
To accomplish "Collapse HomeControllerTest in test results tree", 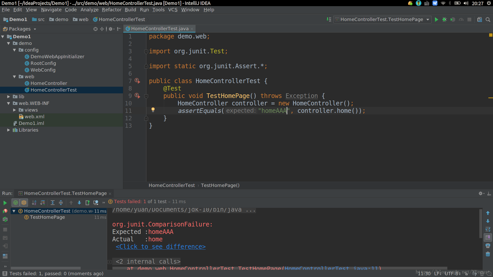I will (x=14, y=211).
